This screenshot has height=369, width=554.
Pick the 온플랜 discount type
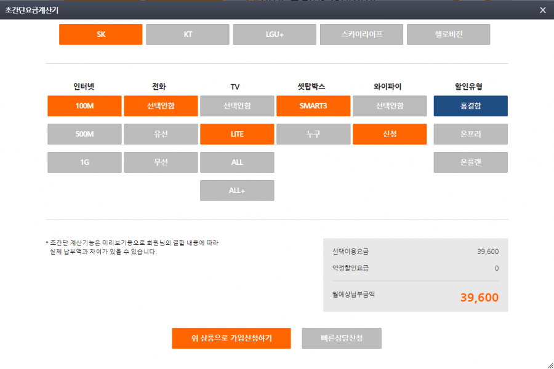tap(471, 162)
